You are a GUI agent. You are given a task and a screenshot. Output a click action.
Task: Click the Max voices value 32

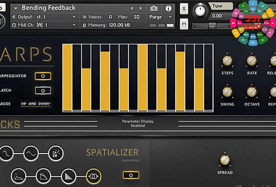[137, 17]
